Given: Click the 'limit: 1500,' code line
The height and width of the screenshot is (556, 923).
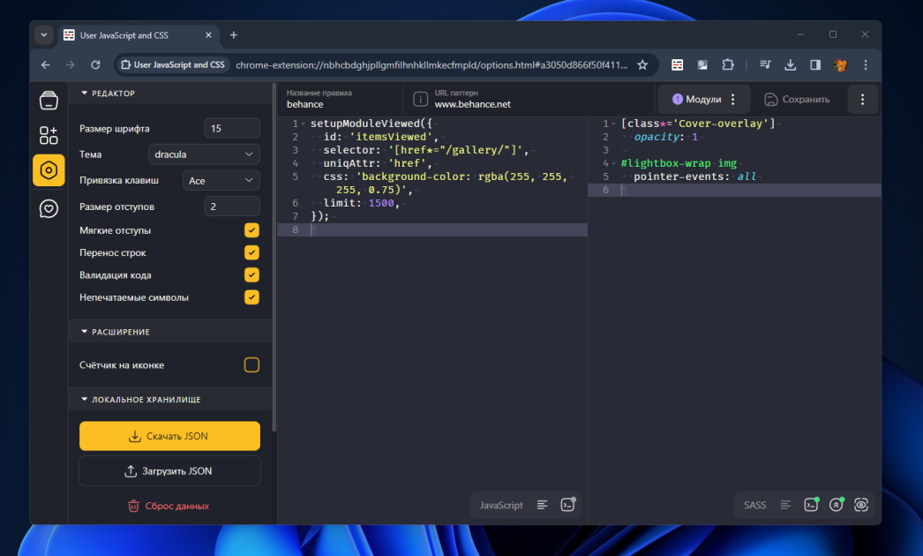Looking at the screenshot, I should [362, 203].
